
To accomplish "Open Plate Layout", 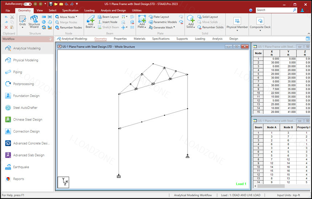I will pos(159,17).
